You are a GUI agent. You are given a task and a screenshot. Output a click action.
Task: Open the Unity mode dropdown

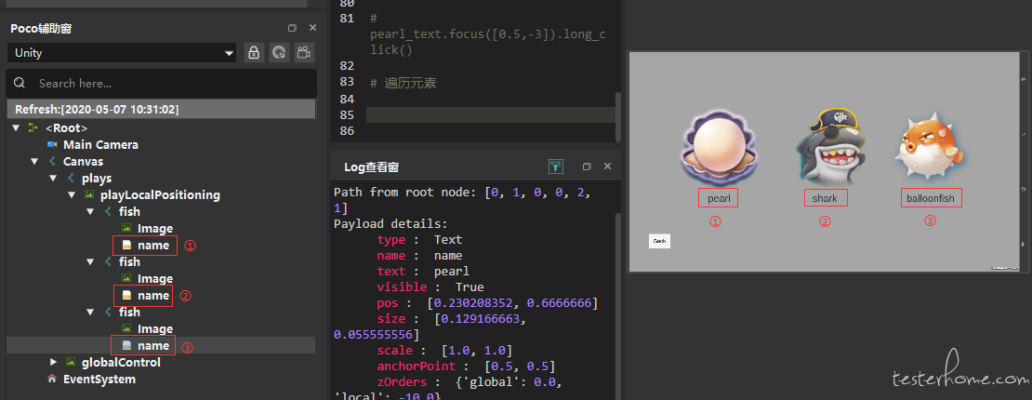[122, 53]
